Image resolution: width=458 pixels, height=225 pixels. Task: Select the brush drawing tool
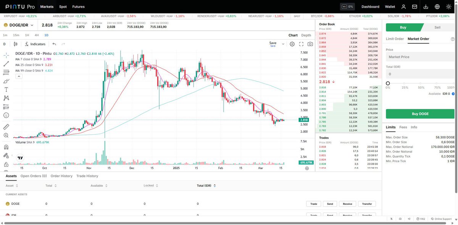(6, 81)
